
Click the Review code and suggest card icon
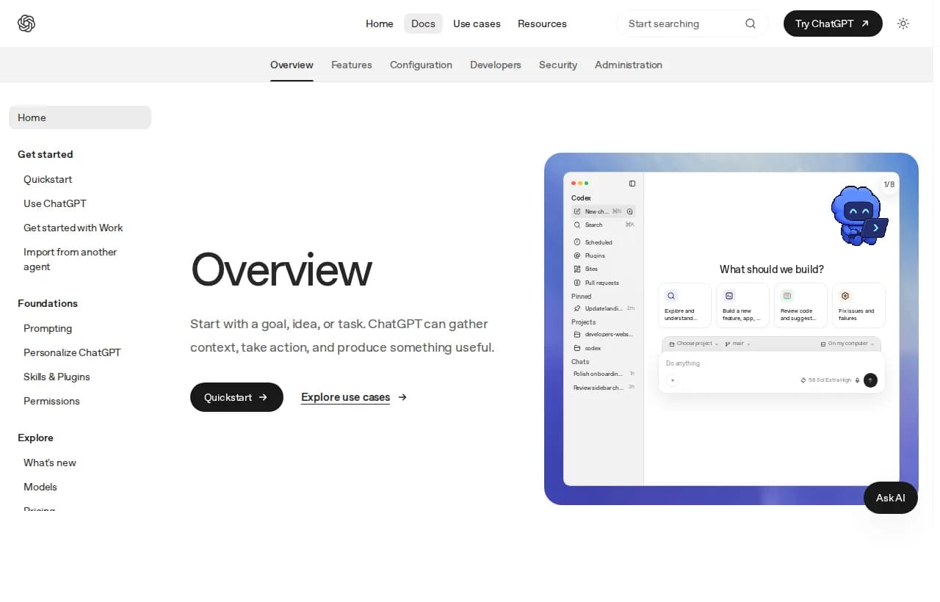[x=787, y=296]
